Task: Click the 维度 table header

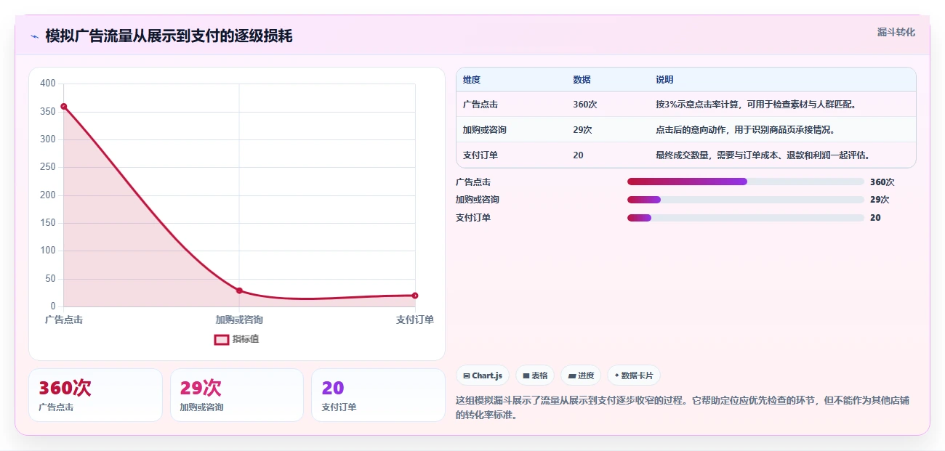Action: coord(472,80)
